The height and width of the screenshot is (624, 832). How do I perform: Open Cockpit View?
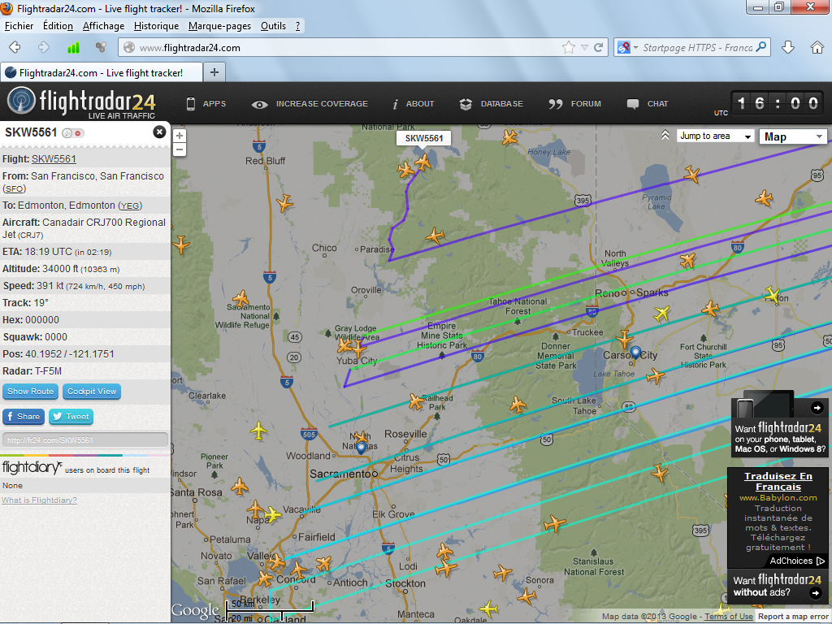(x=92, y=392)
